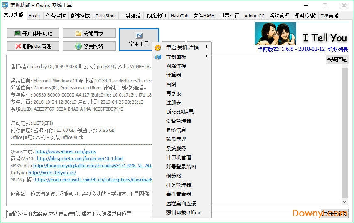The height and width of the screenshot is (223, 354).
Task: Select 设备管理器 from the tools menu
Action: [179, 121]
